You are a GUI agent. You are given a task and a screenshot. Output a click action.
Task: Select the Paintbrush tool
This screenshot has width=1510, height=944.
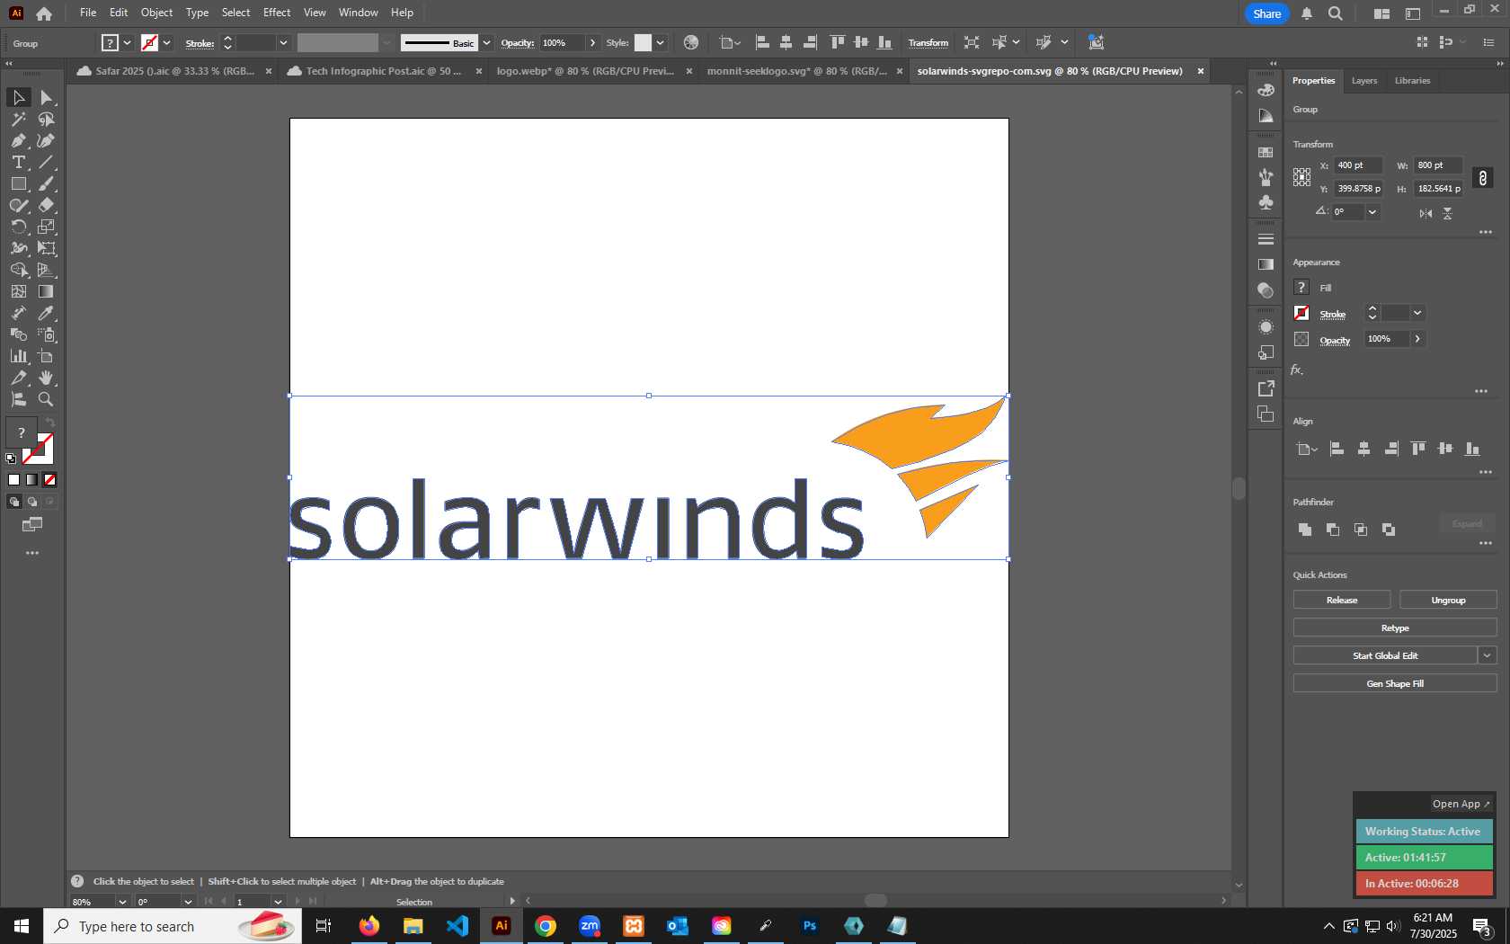point(47,183)
